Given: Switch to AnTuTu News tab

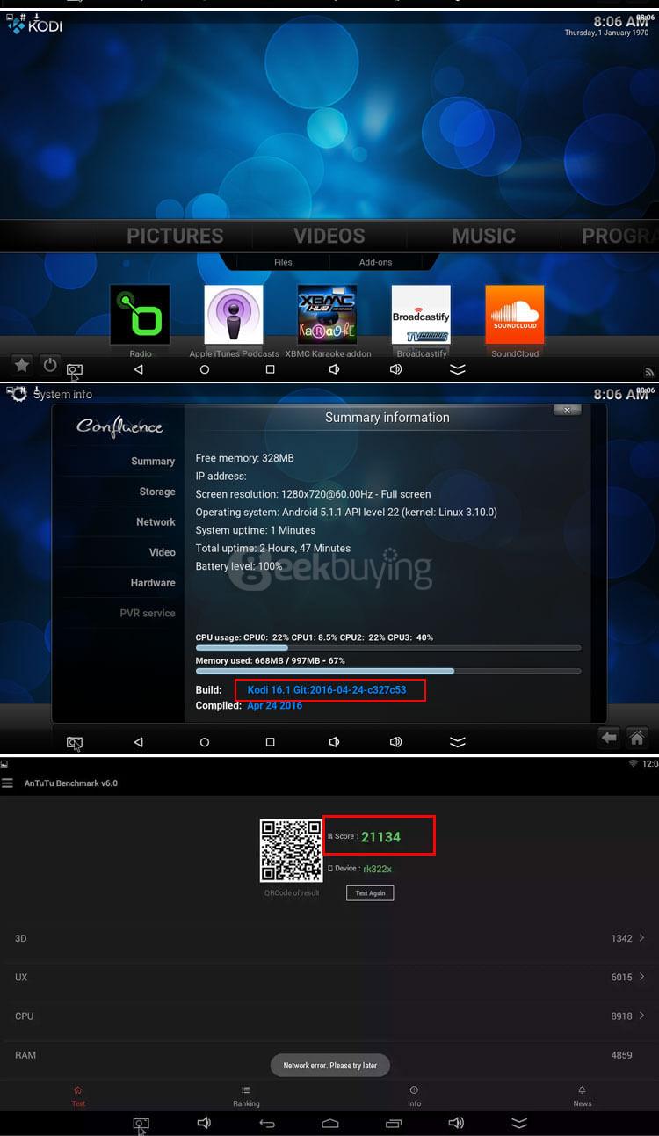Looking at the screenshot, I should (x=583, y=1096).
